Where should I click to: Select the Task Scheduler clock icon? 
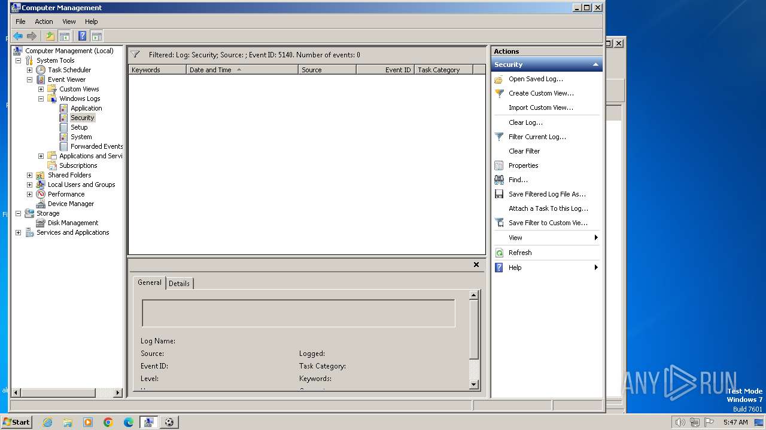point(41,70)
